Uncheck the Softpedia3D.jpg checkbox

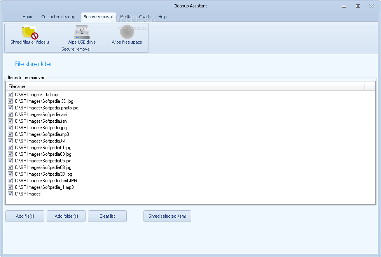pos(10,174)
